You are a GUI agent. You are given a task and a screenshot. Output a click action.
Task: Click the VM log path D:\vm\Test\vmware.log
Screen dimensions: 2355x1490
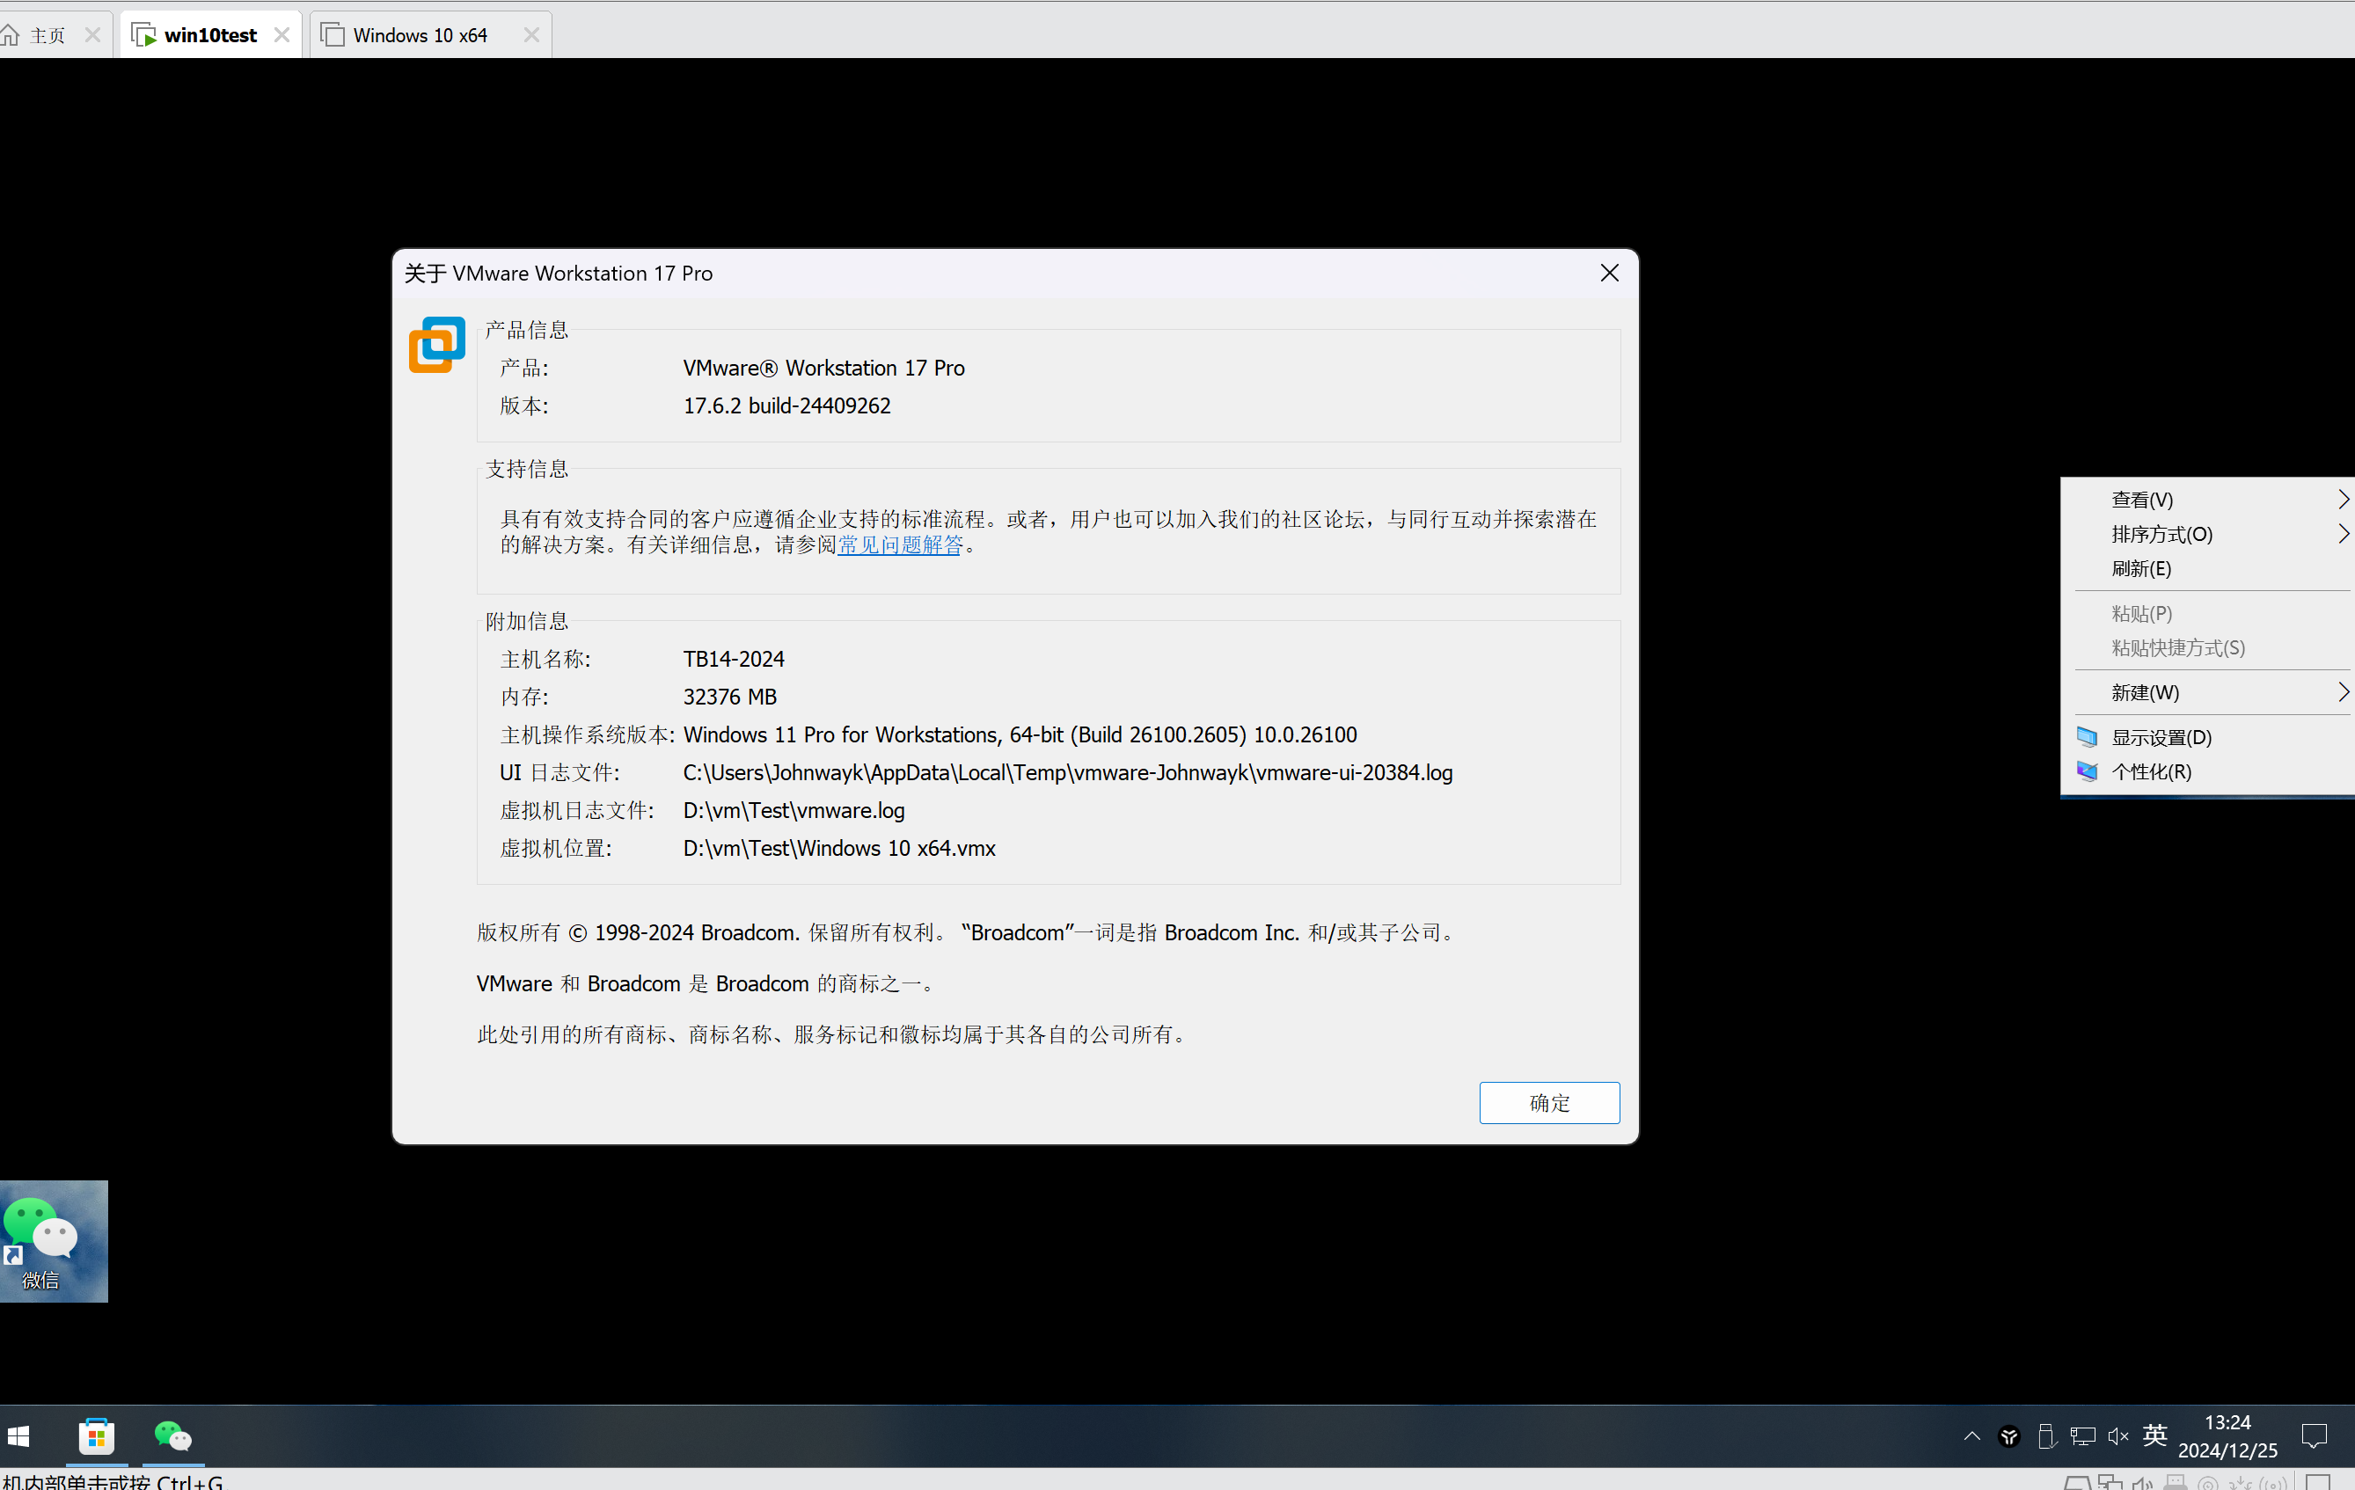(794, 810)
